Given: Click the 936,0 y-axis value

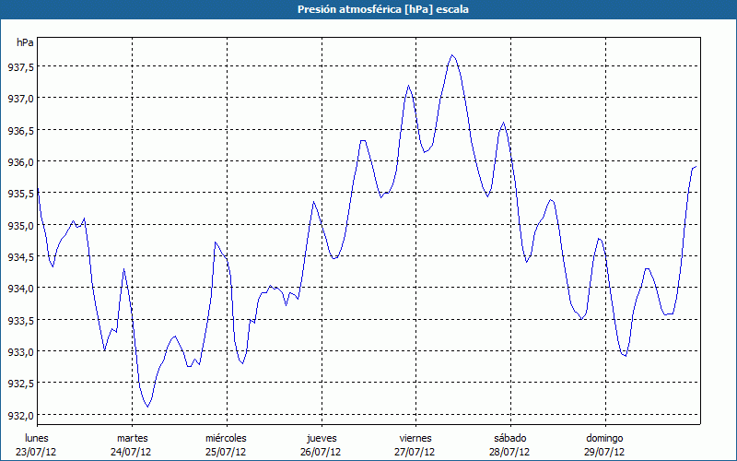Looking at the screenshot, I should tap(20, 162).
